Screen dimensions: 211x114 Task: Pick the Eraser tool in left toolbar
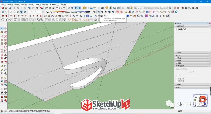5,32
